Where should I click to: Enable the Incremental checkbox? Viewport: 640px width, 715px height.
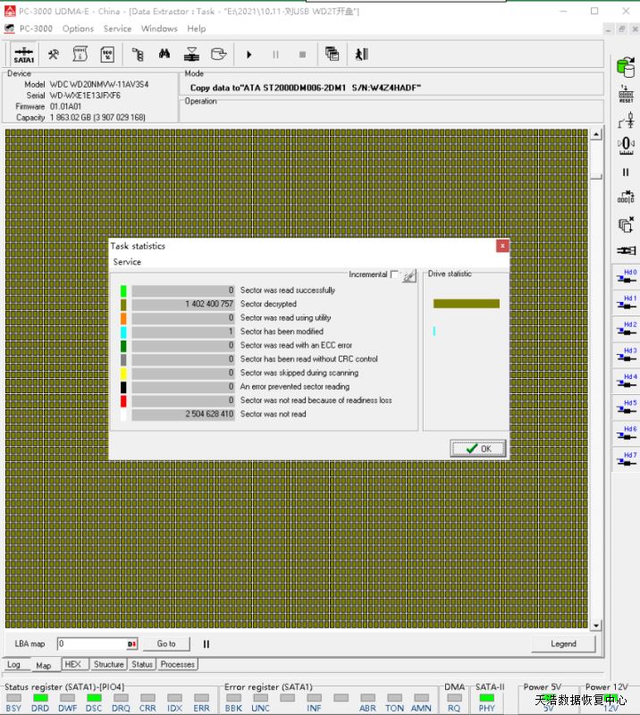pos(394,275)
